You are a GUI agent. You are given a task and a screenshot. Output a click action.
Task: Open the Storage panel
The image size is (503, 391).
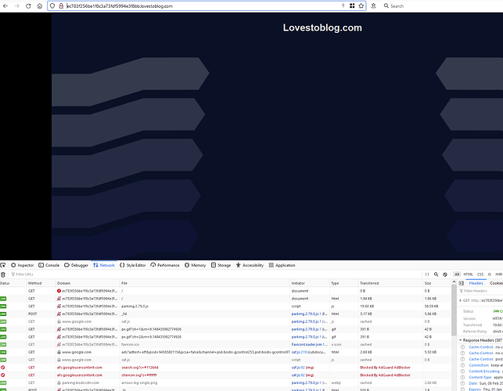[221, 265]
